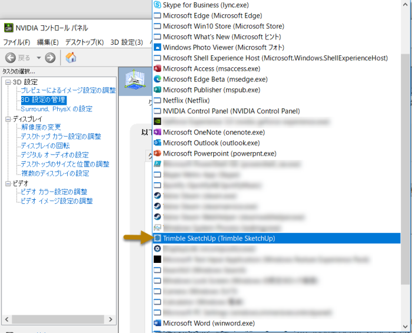This screenshot has height=333, width=412.
Task: Open デジタル オーディオの設定
Action: tap(55, 155)
